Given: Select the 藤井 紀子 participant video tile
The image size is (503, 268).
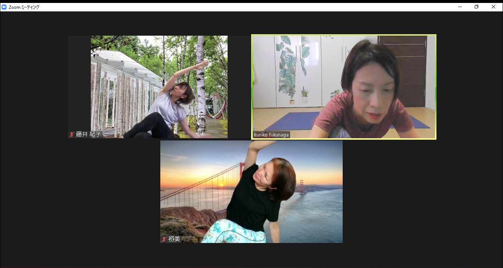Looking at the screenshot, I should coord(159,87).
